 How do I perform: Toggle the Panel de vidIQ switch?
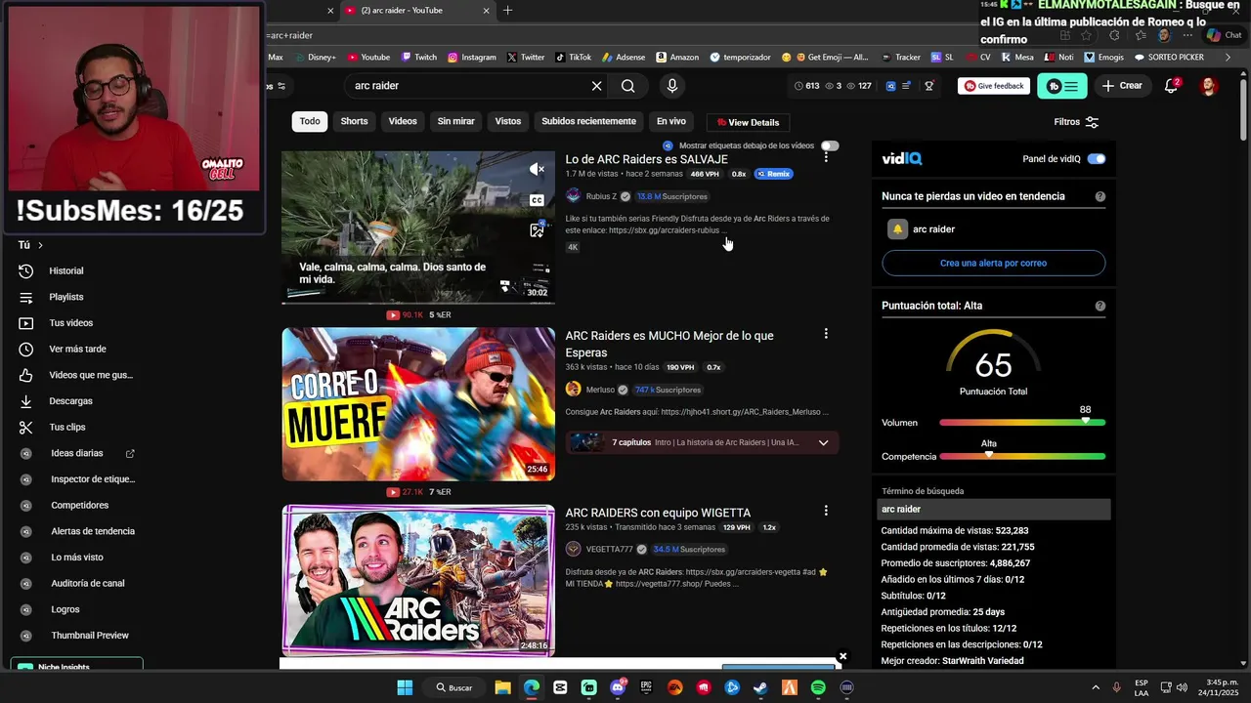[x=1097, y=159]
